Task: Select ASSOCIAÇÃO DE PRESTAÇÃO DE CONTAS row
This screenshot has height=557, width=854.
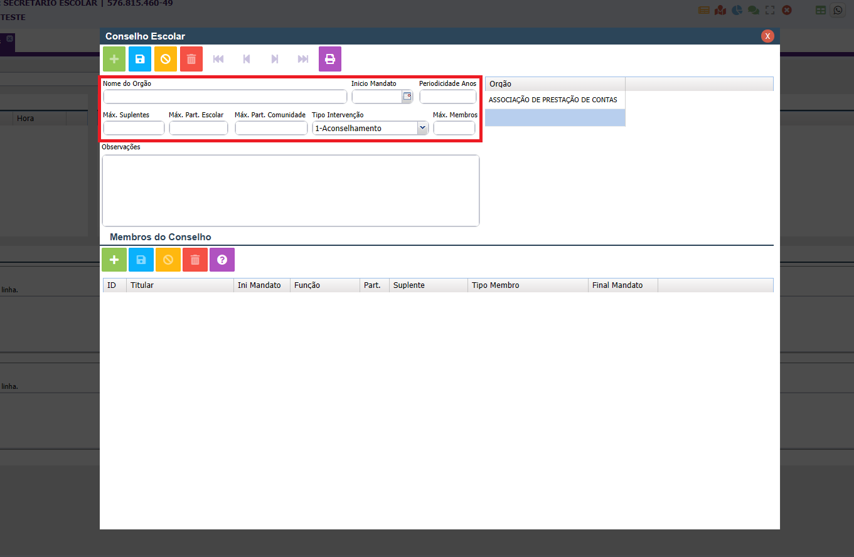Action: click(553, 100)
